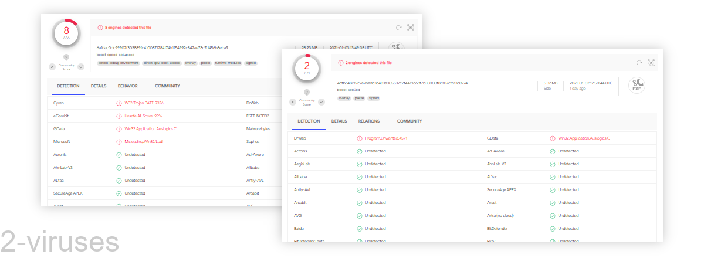Select DETECTION tab in the 8-detection report
This screenshot has height=258, width=704.
pos(68,86)
